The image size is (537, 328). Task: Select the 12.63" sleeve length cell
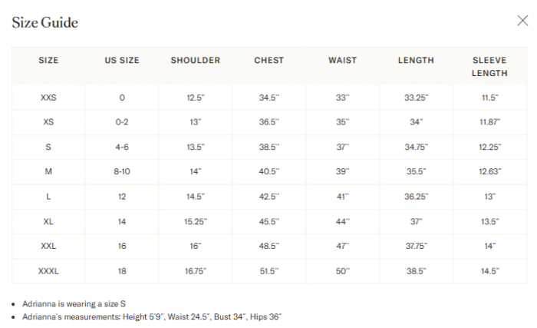click(489, 171)
